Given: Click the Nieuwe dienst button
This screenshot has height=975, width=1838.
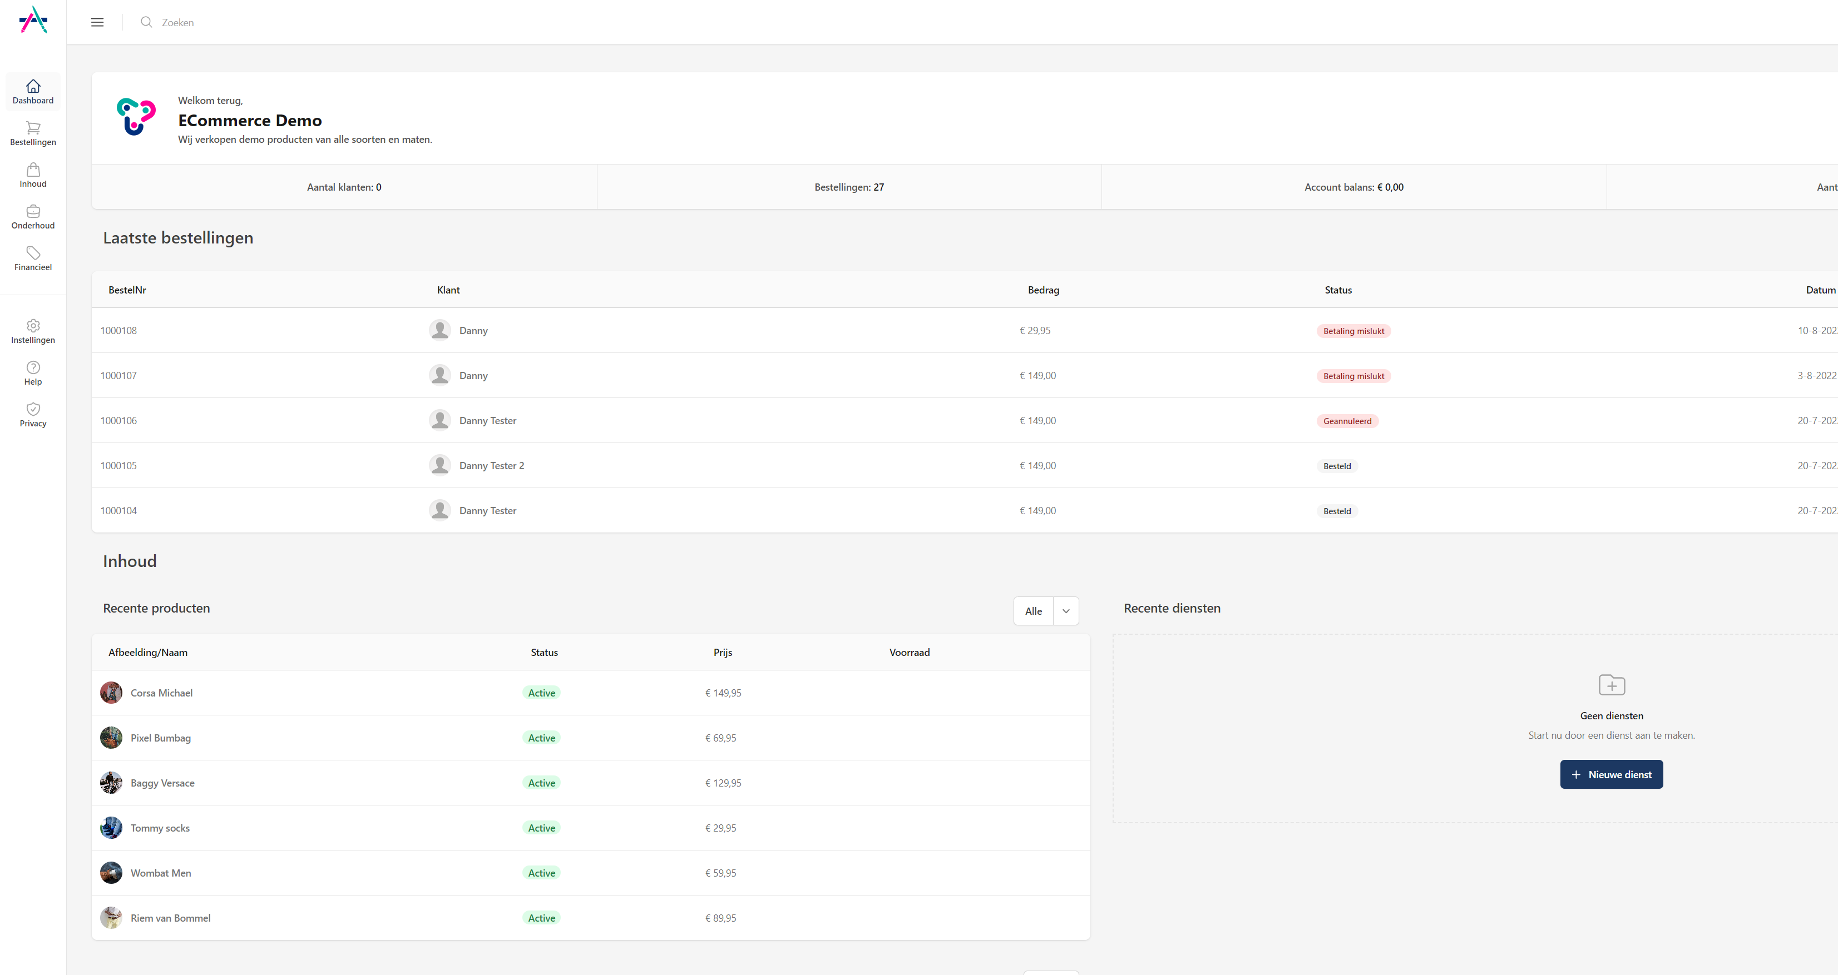Looking at the screenshot, I should [1611, 774].
